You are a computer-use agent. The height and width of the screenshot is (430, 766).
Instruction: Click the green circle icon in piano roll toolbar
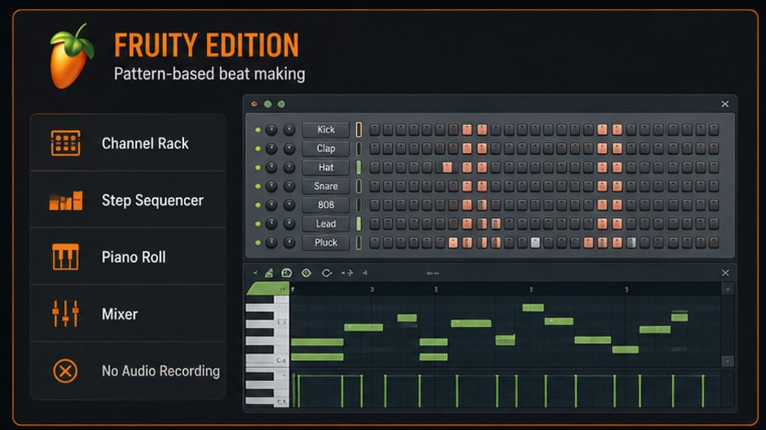click(306, 273)
